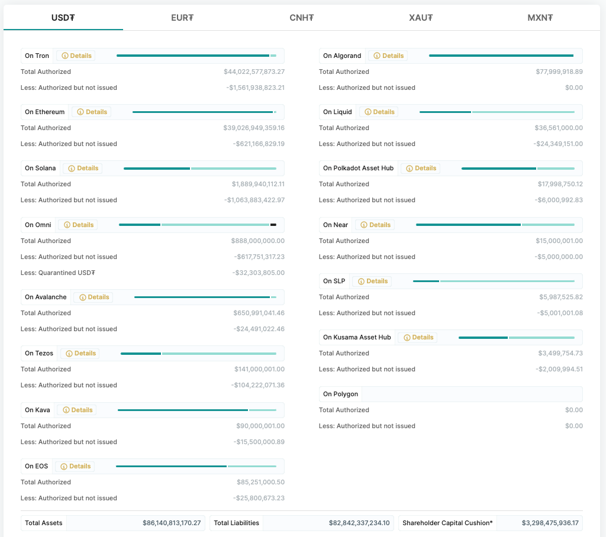View Details for On Avalanche
Image resolution: width=606 pixels, height=537 pixels.
94,297
